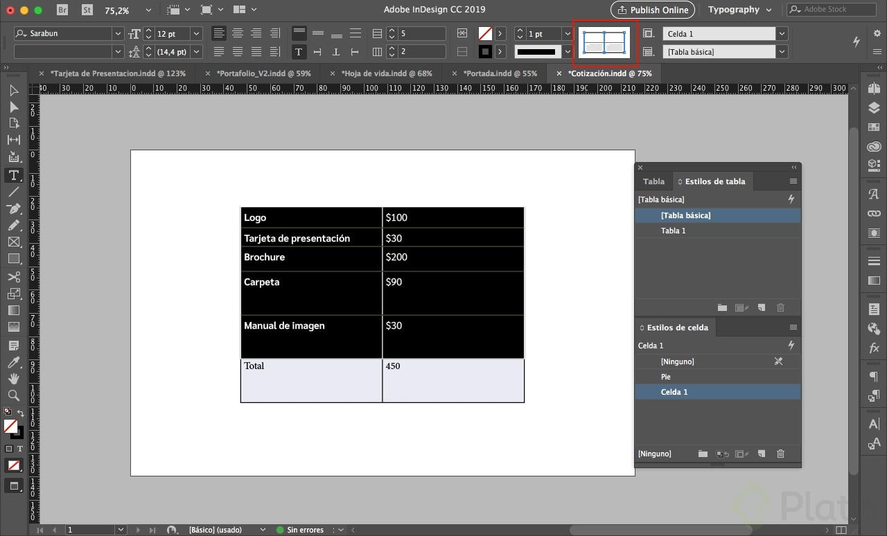Select the Rectangle Frame tool
The width and height of the screenshot is (887, 536).
(13, 242)
